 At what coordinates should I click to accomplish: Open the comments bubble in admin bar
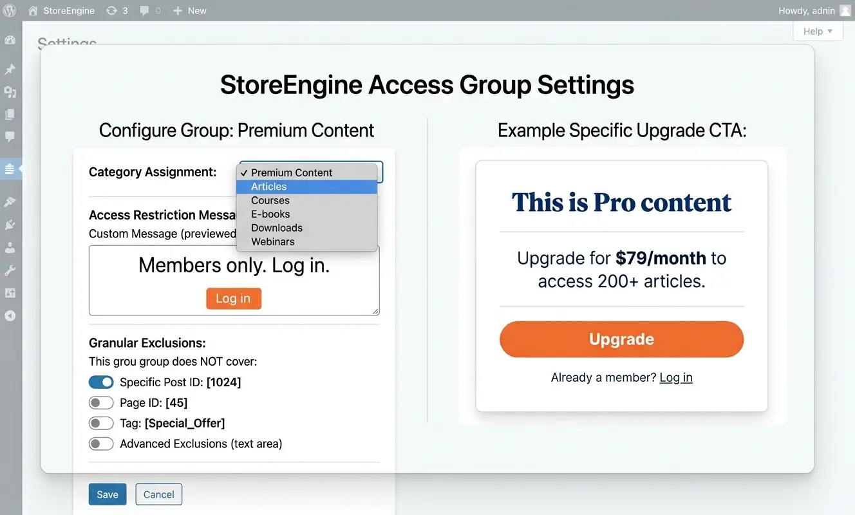click(150, 10)
